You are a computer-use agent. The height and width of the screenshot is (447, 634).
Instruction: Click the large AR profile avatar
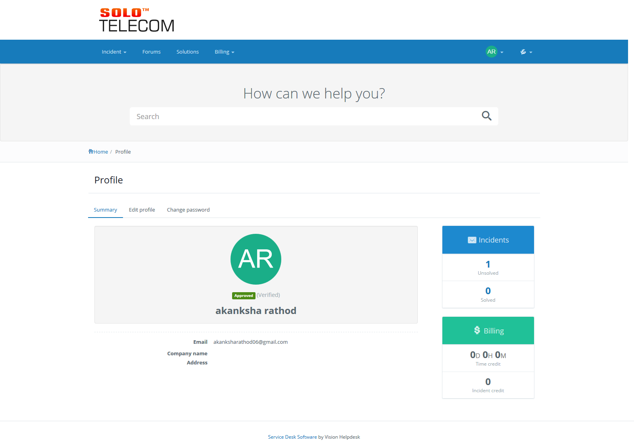tap(256, 259)
